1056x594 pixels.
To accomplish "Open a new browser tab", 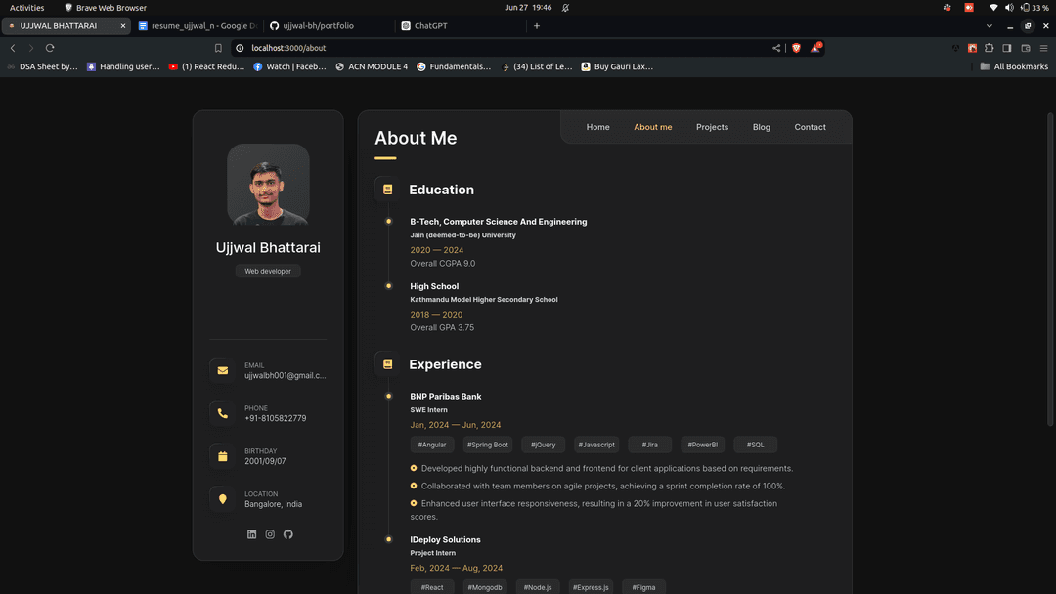I will tap(537, 26).
